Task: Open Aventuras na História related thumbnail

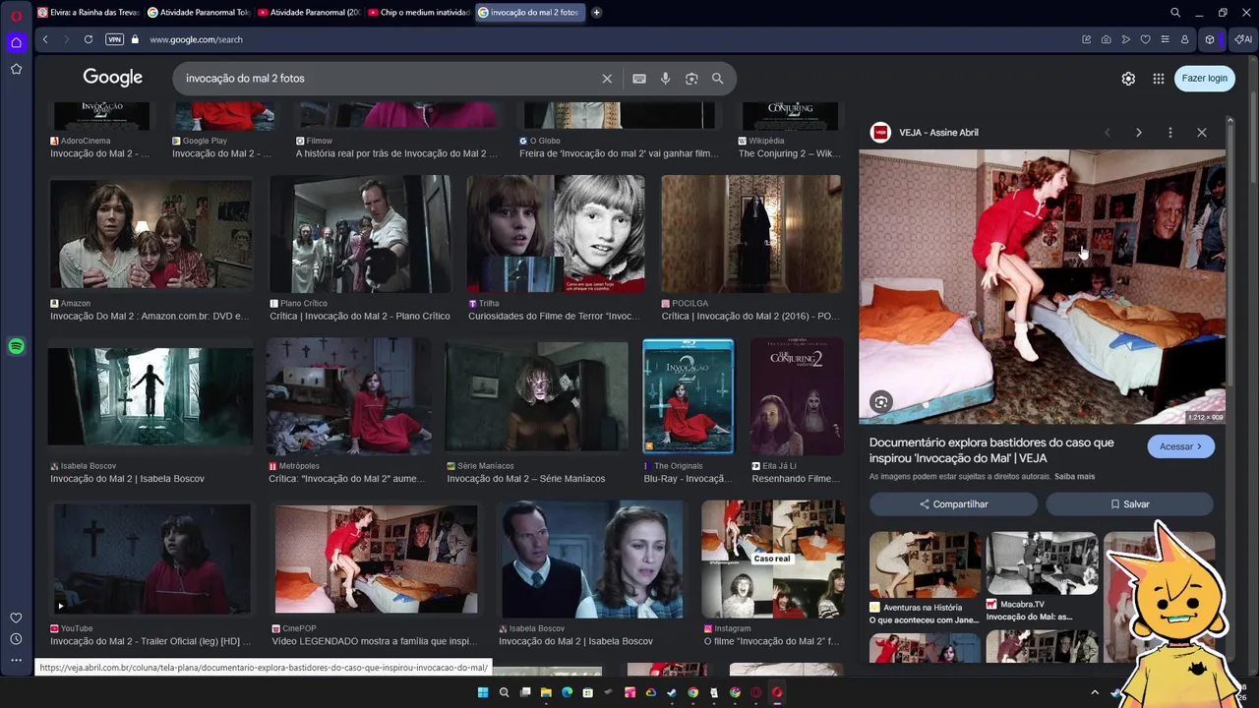Action: (x=925, y=563)
